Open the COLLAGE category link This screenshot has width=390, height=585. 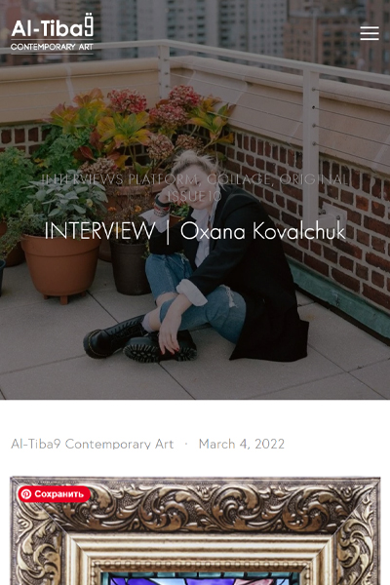pos(241,179)
